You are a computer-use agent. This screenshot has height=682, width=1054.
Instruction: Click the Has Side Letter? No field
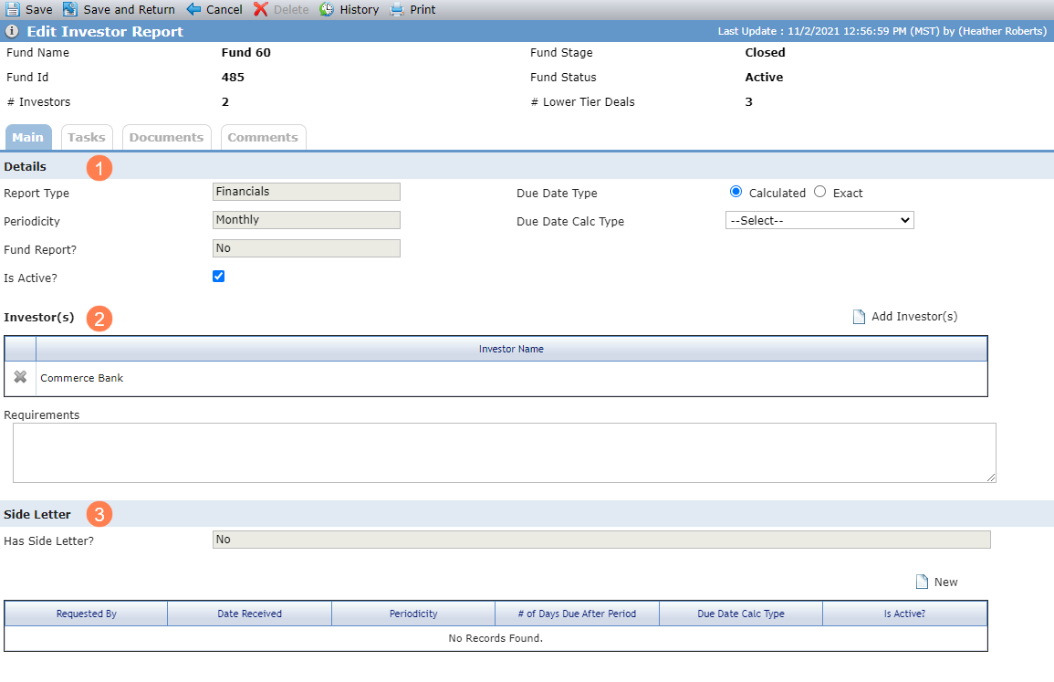coord(601,540)
